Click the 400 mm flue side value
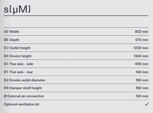This screenshot has height=113, width=153. coord(141,64)
